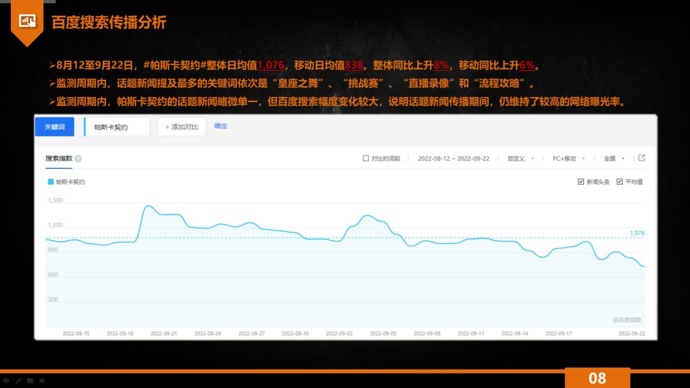
Task: Click the keyword text “流程攻略” in the second bullet
Action: pos(500,84)
